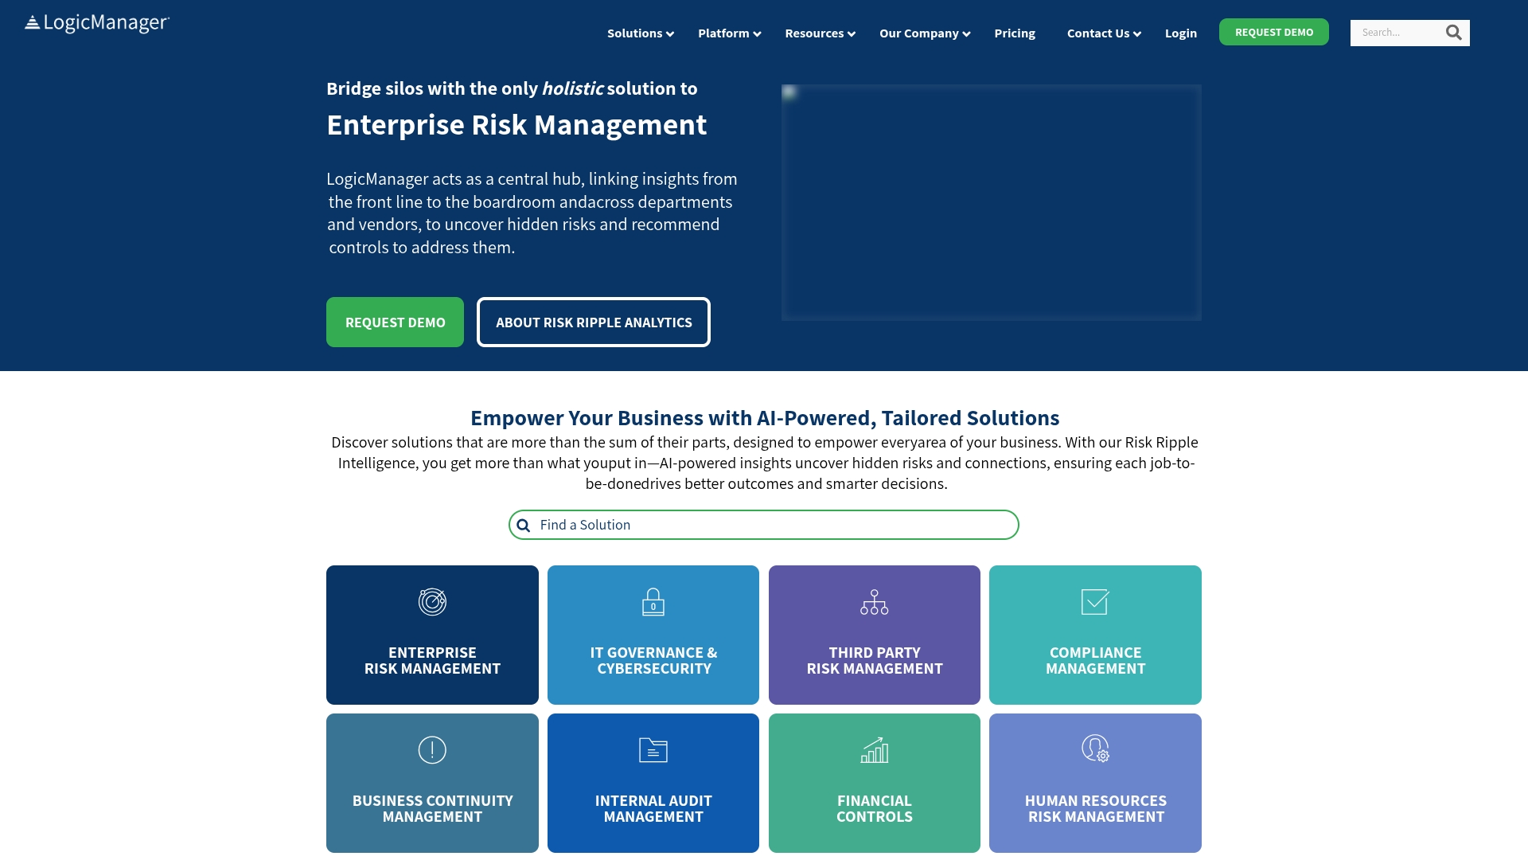Click the Enterprise Risk Management target icon
The image size is (1528, 860).
(x=432, y=602)
